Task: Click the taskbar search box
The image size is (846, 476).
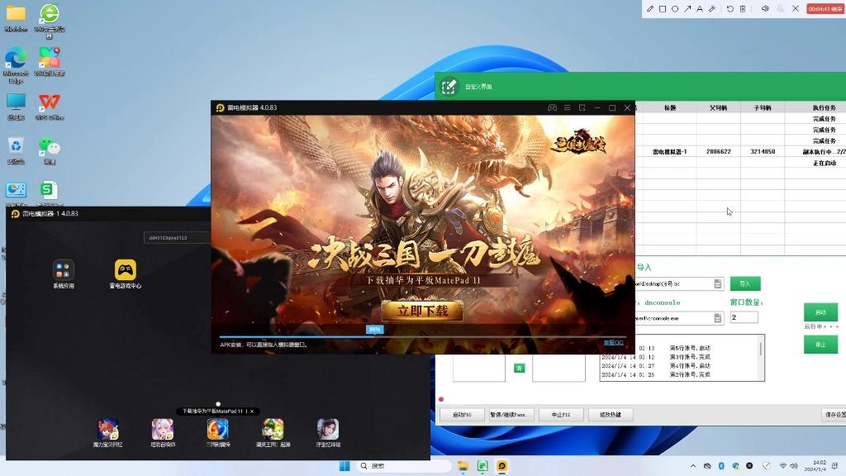Action: 403,466
